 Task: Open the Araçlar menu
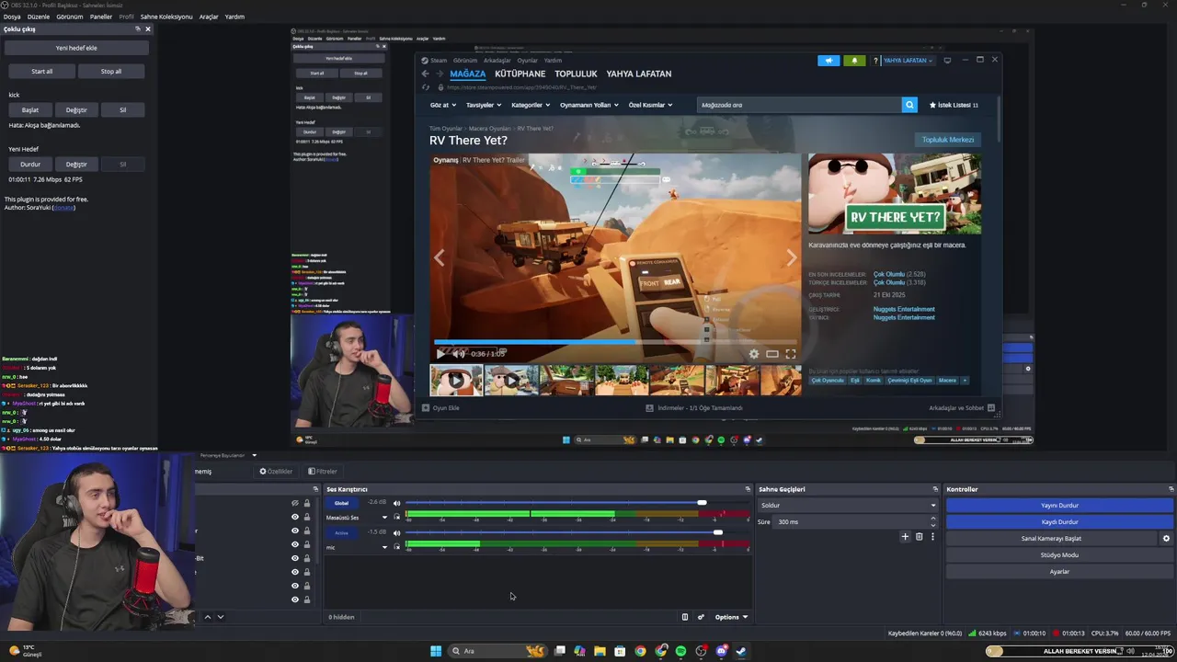point(209,17)
